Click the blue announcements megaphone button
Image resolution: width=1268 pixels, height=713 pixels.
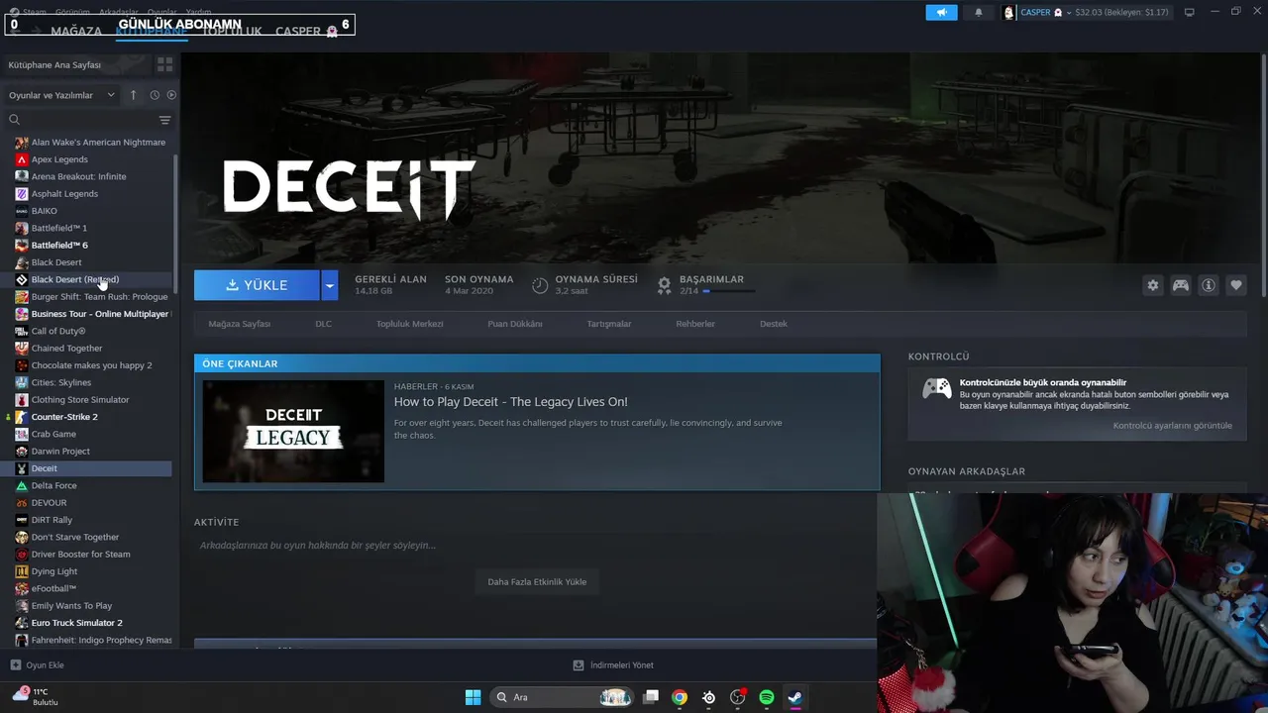click(x=941, y=13)
